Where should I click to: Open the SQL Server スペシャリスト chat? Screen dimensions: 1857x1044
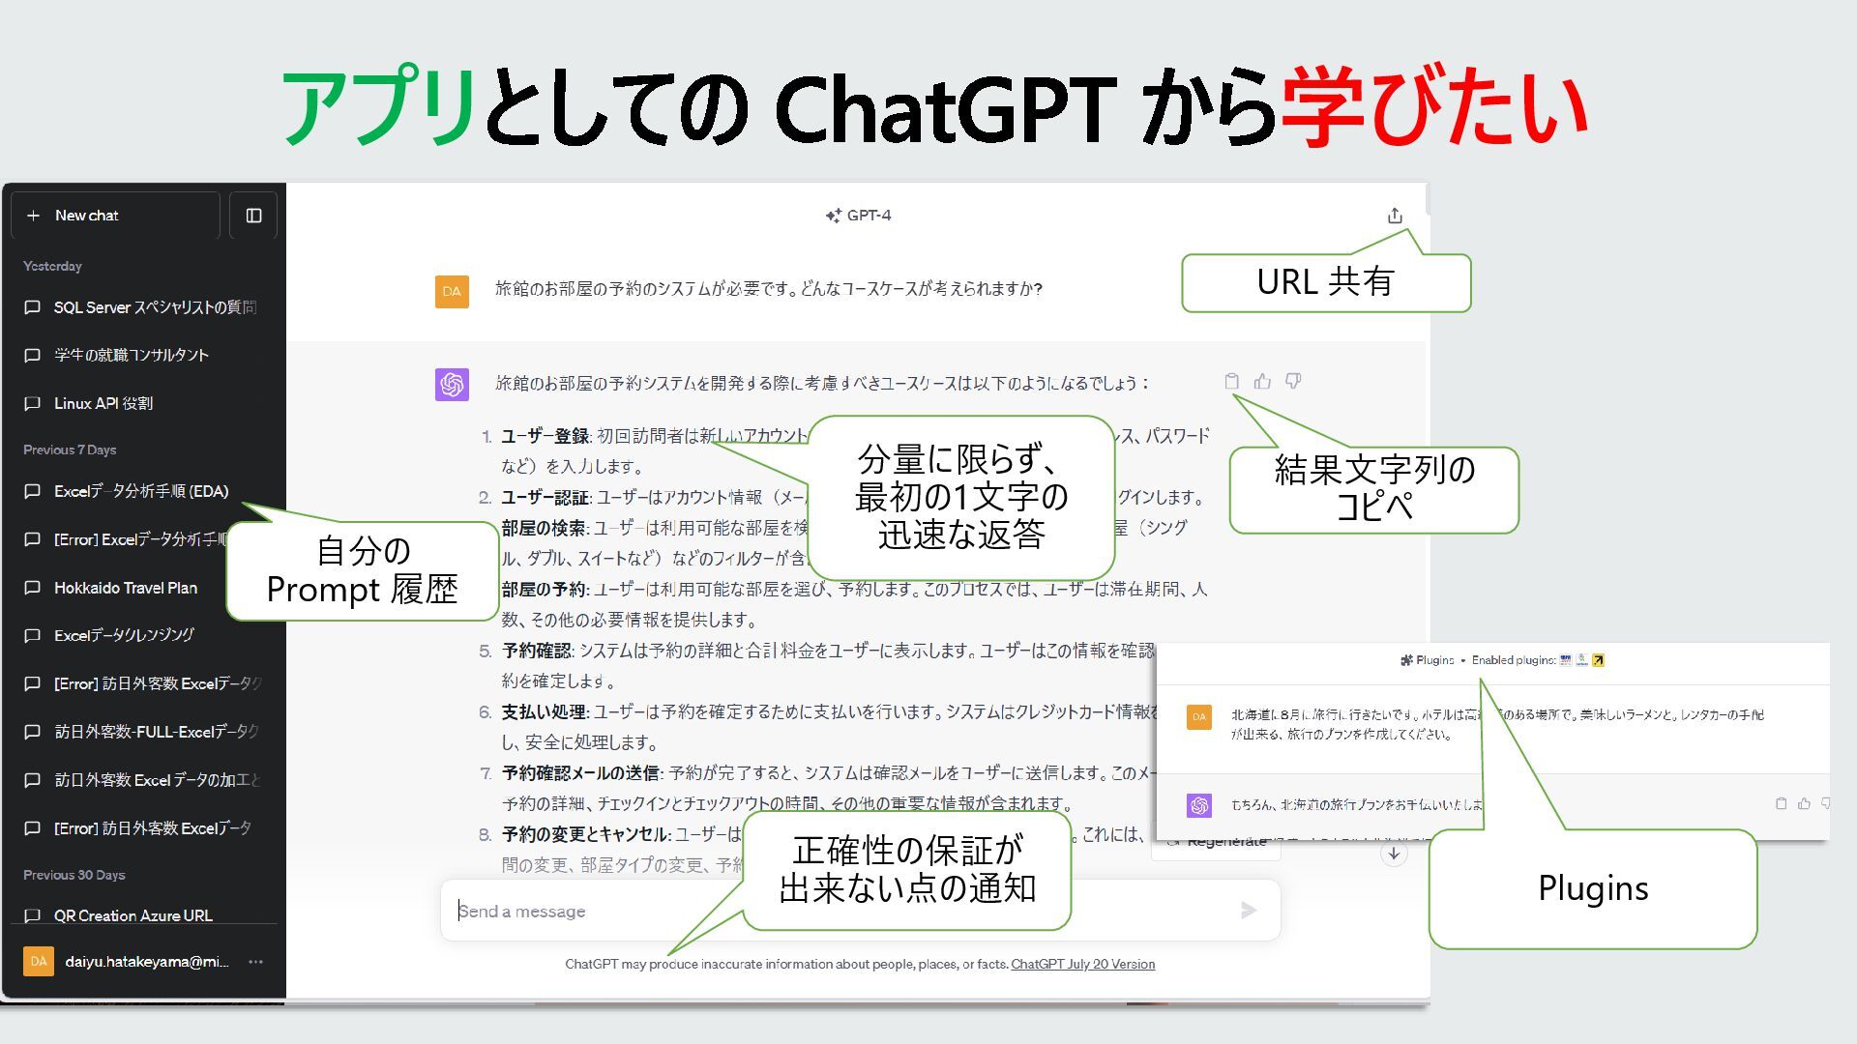[155, 307]
